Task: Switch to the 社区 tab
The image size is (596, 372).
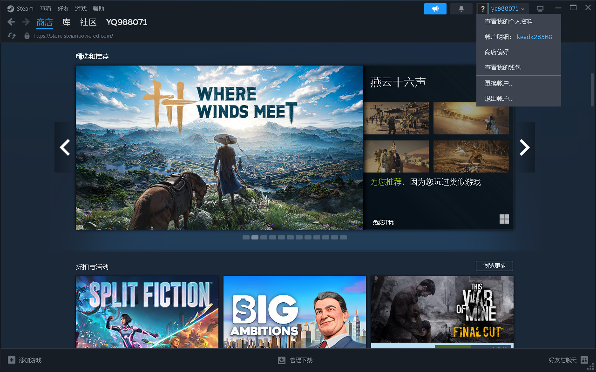Action: 88,22
